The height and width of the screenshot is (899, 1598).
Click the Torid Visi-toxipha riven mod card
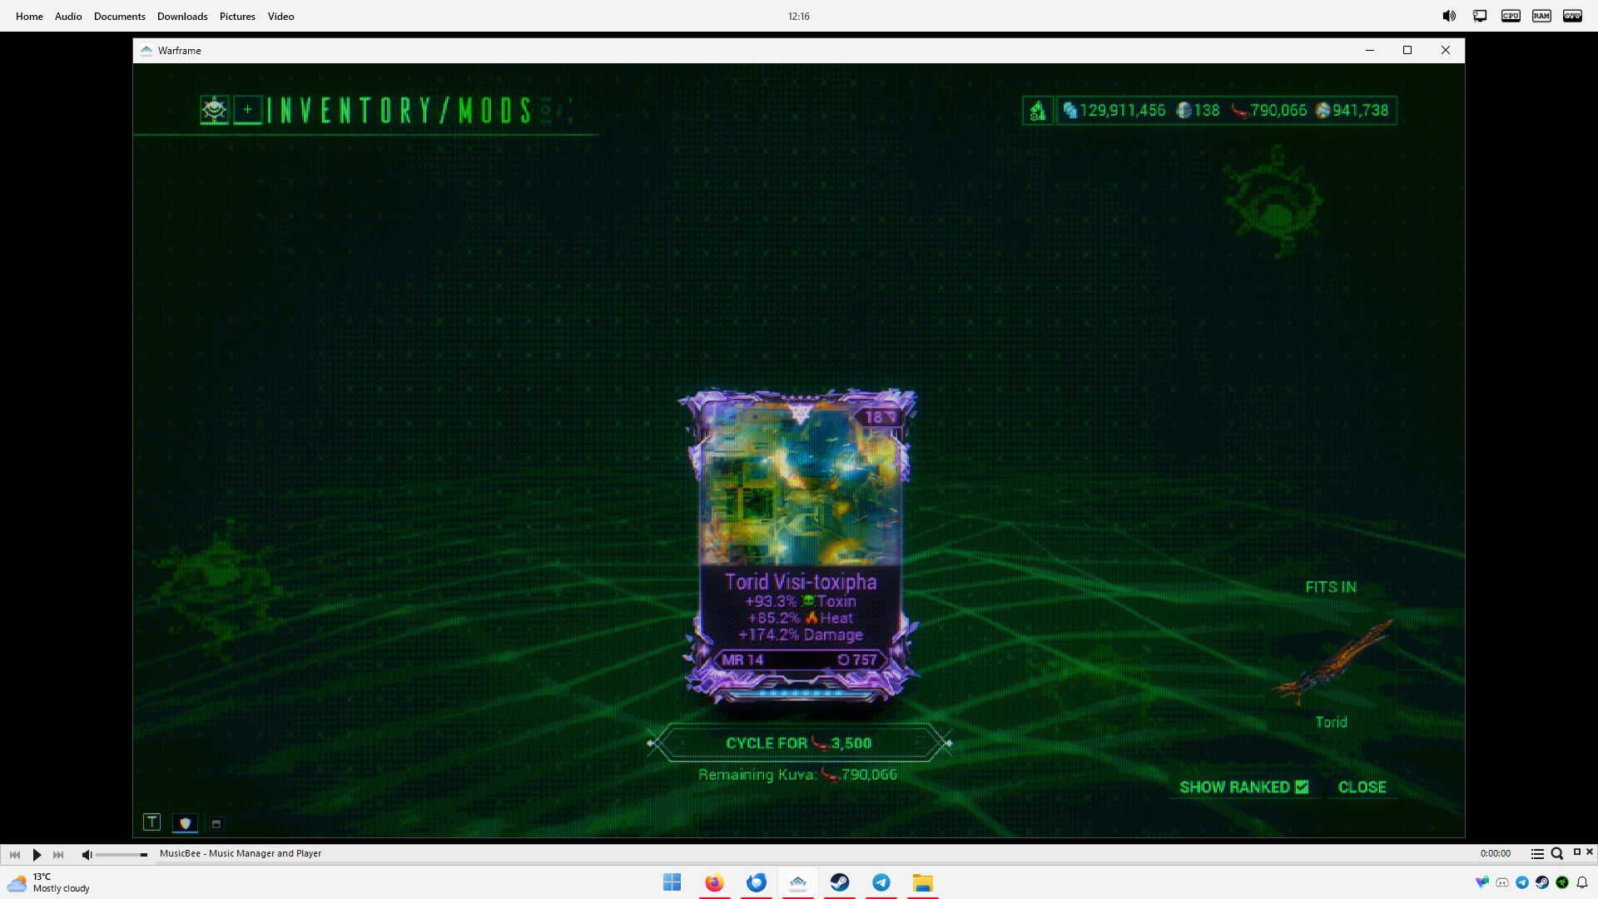pos(800,545)
